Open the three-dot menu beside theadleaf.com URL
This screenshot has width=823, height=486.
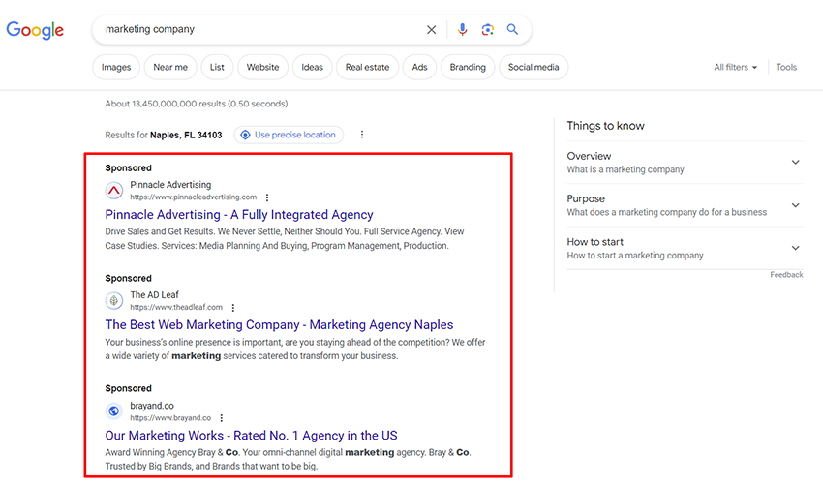tap(233, 308)
